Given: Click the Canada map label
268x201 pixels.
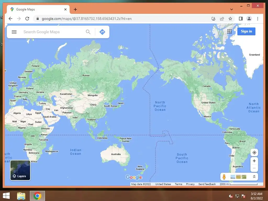Looking at the screenshot, I should pos(206,86).
